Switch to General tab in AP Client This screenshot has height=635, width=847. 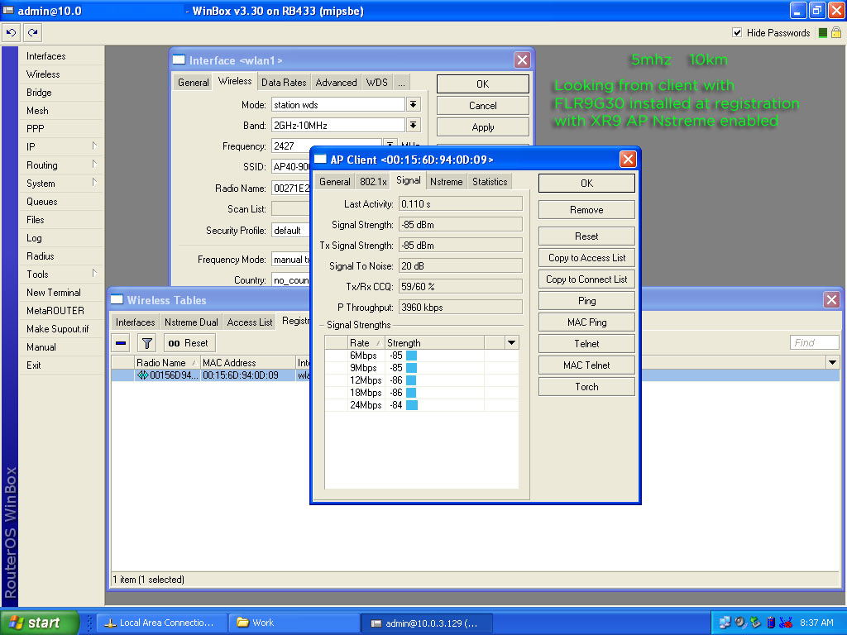[335, 182]
